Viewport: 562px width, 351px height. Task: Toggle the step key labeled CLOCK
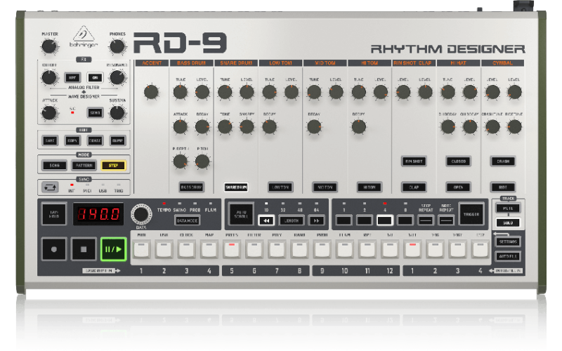187,250
